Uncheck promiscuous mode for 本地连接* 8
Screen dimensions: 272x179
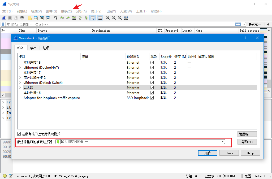pyautogui.click(x=152, y=62)
